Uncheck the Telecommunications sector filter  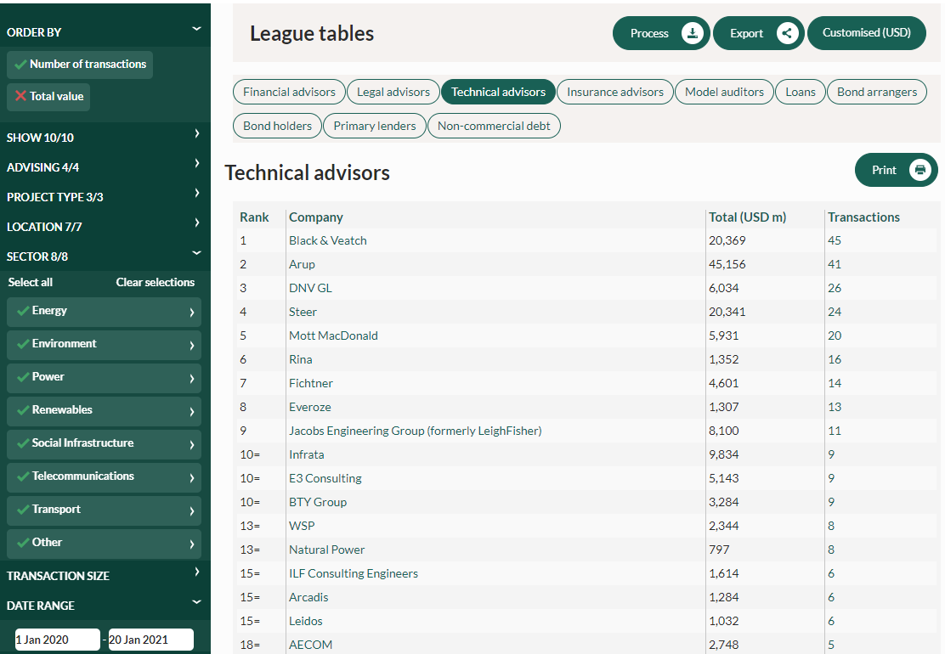click(24, 476)
